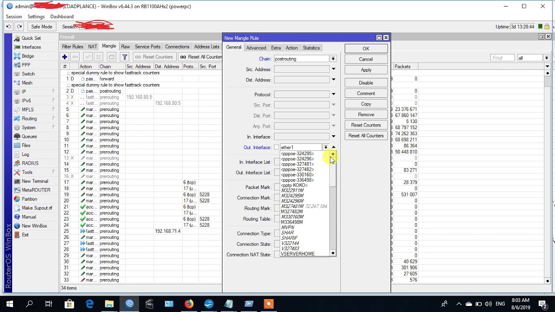
Task: Open the Settings menu
Action: click(36, 16)
